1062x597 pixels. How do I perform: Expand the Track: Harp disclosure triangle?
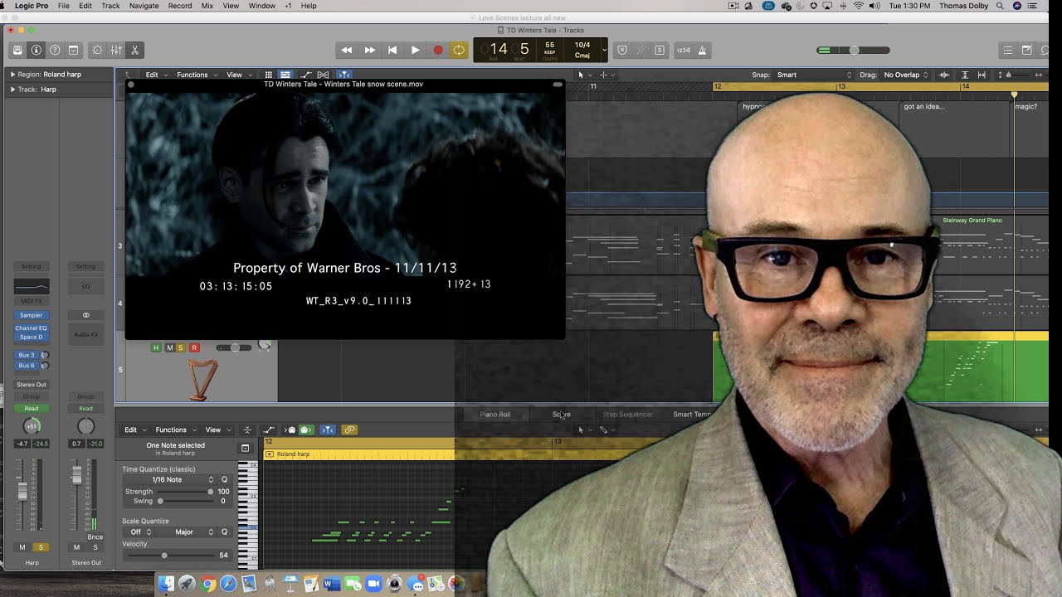point(12,90)
